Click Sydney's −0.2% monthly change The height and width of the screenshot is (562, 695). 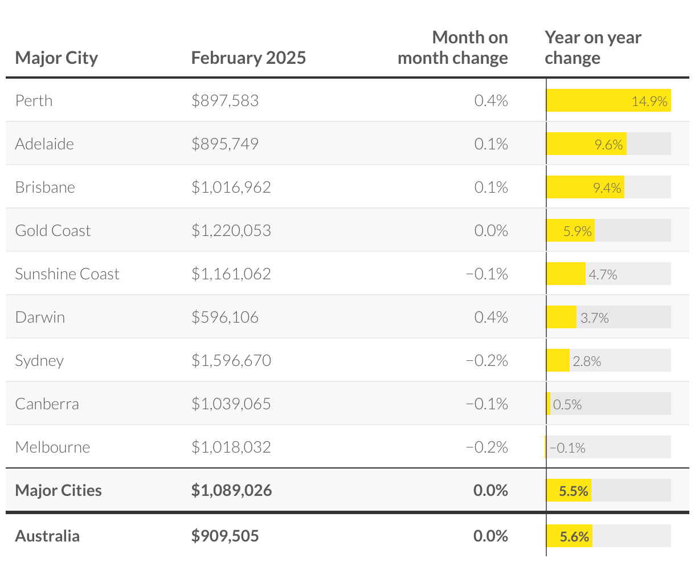[487, 361]
